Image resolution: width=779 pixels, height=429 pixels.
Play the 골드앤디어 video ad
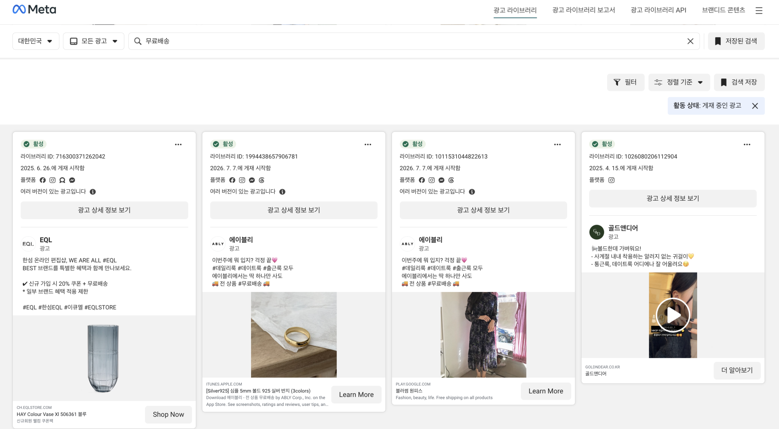point(673,315)
